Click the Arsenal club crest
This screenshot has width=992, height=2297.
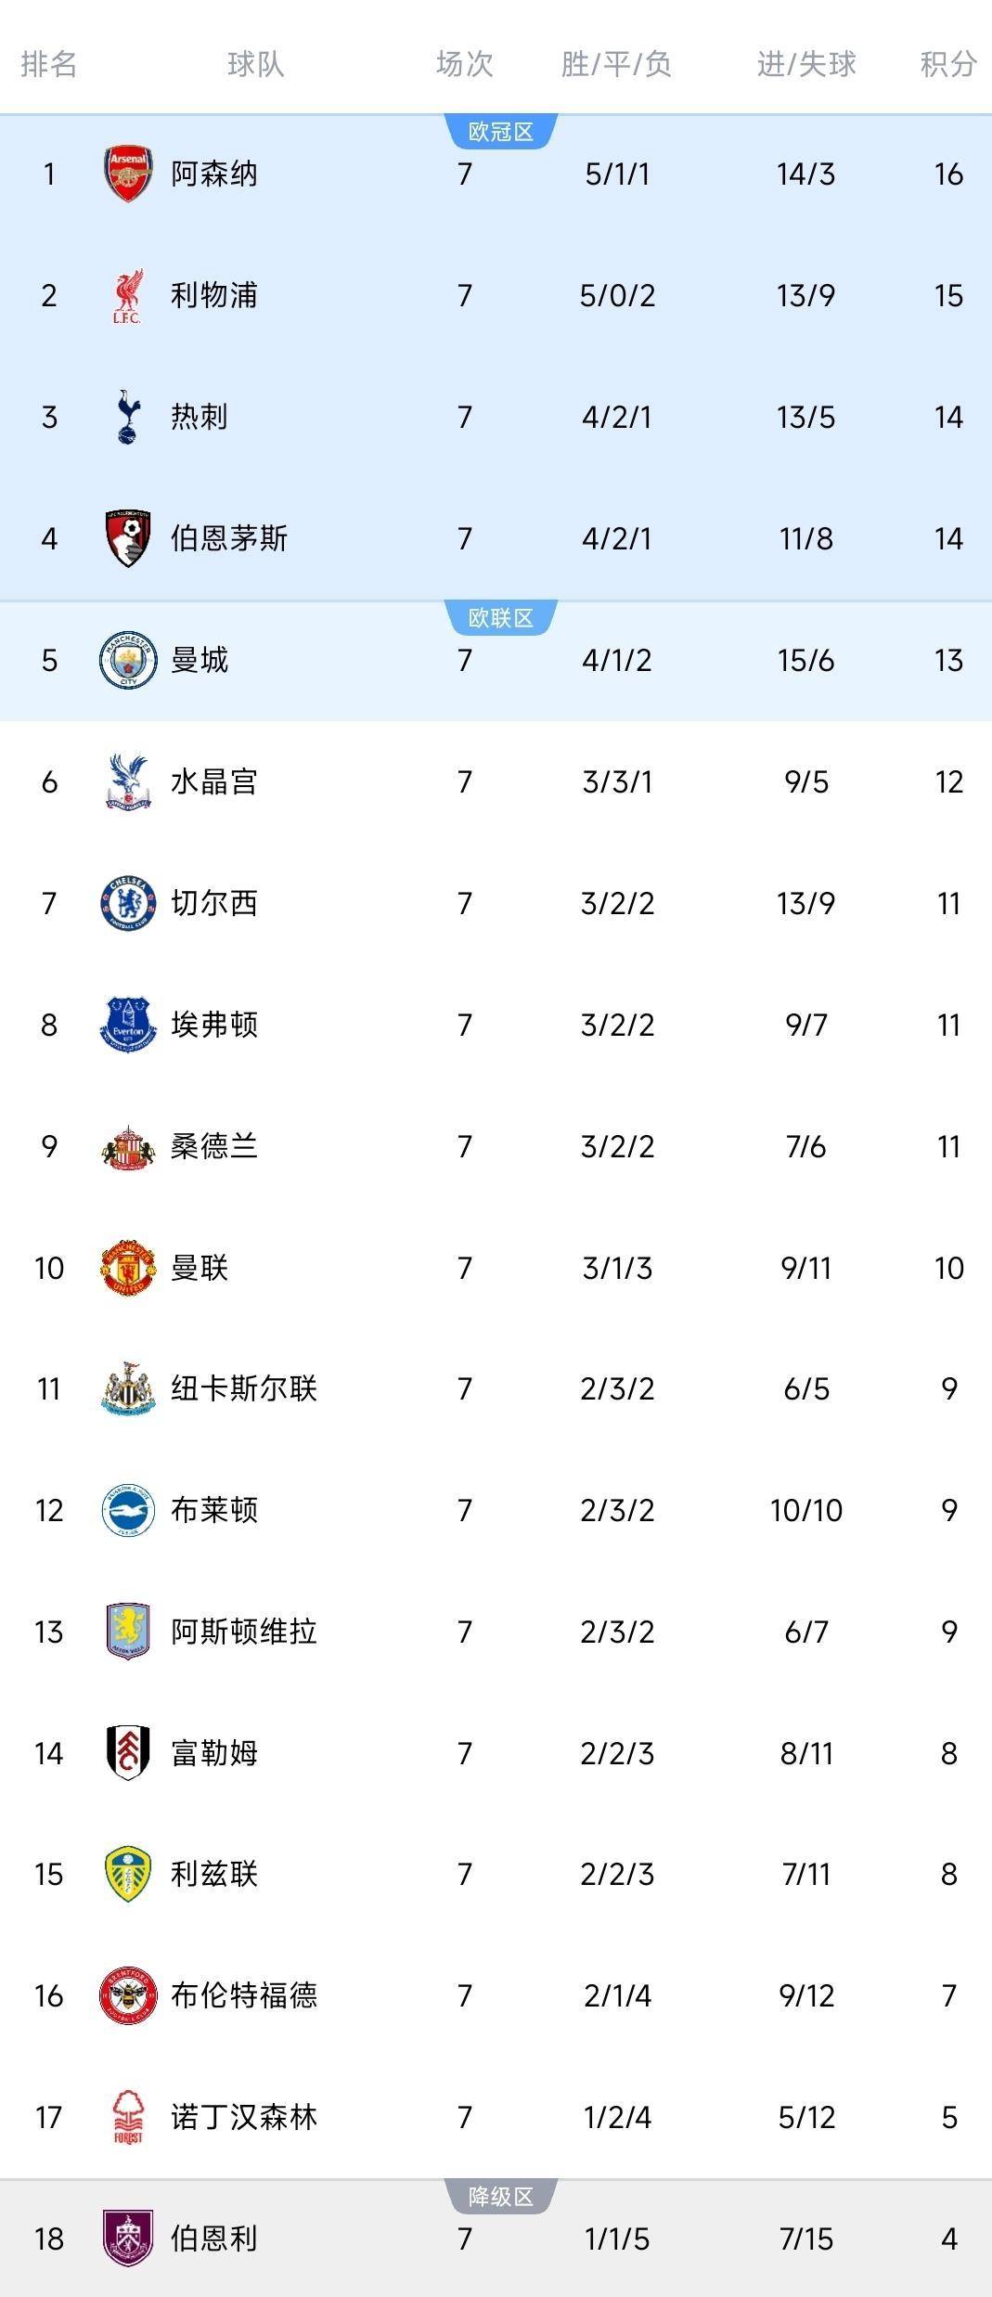(x=128, y=174)
